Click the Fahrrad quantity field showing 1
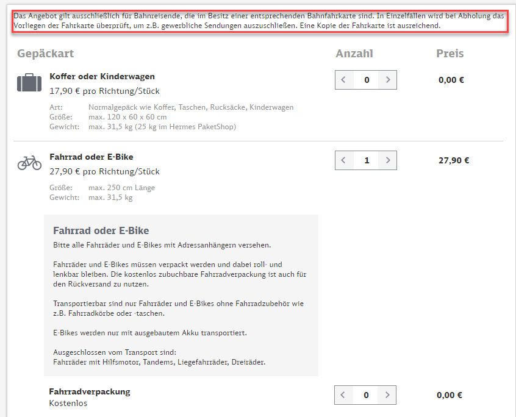This screenshot has height=417, width=516. (366, 160)
